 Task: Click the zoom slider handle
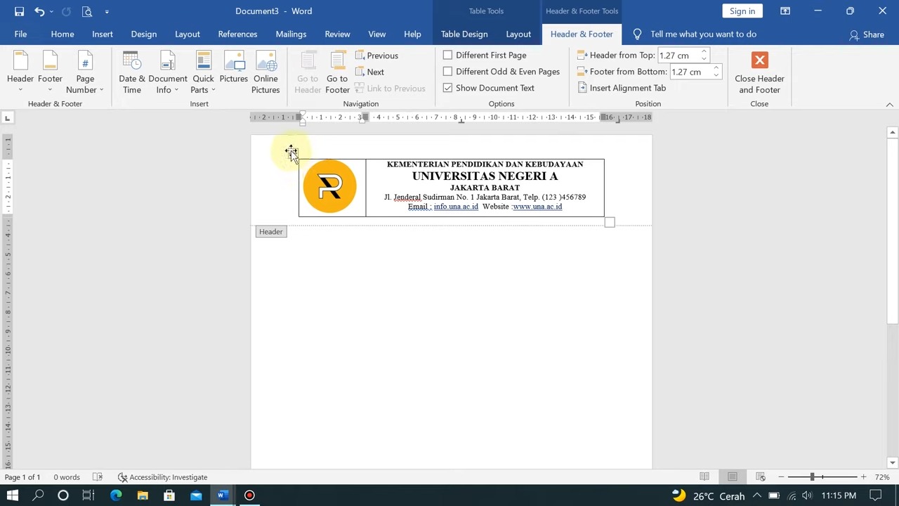812,477
